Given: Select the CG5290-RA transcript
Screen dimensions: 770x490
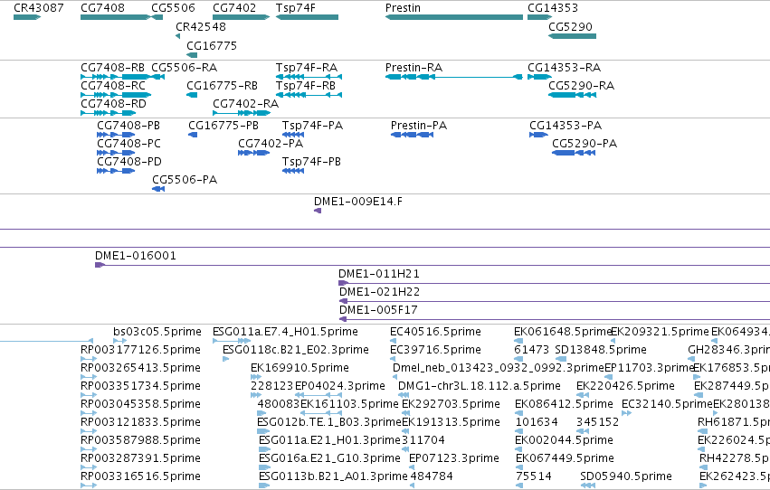Looking at the screenshot, I should (572, 95).
